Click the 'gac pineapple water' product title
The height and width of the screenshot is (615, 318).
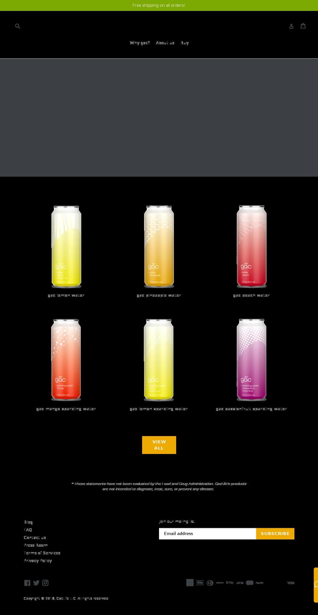pyautogui.click(x=159, y=295)
